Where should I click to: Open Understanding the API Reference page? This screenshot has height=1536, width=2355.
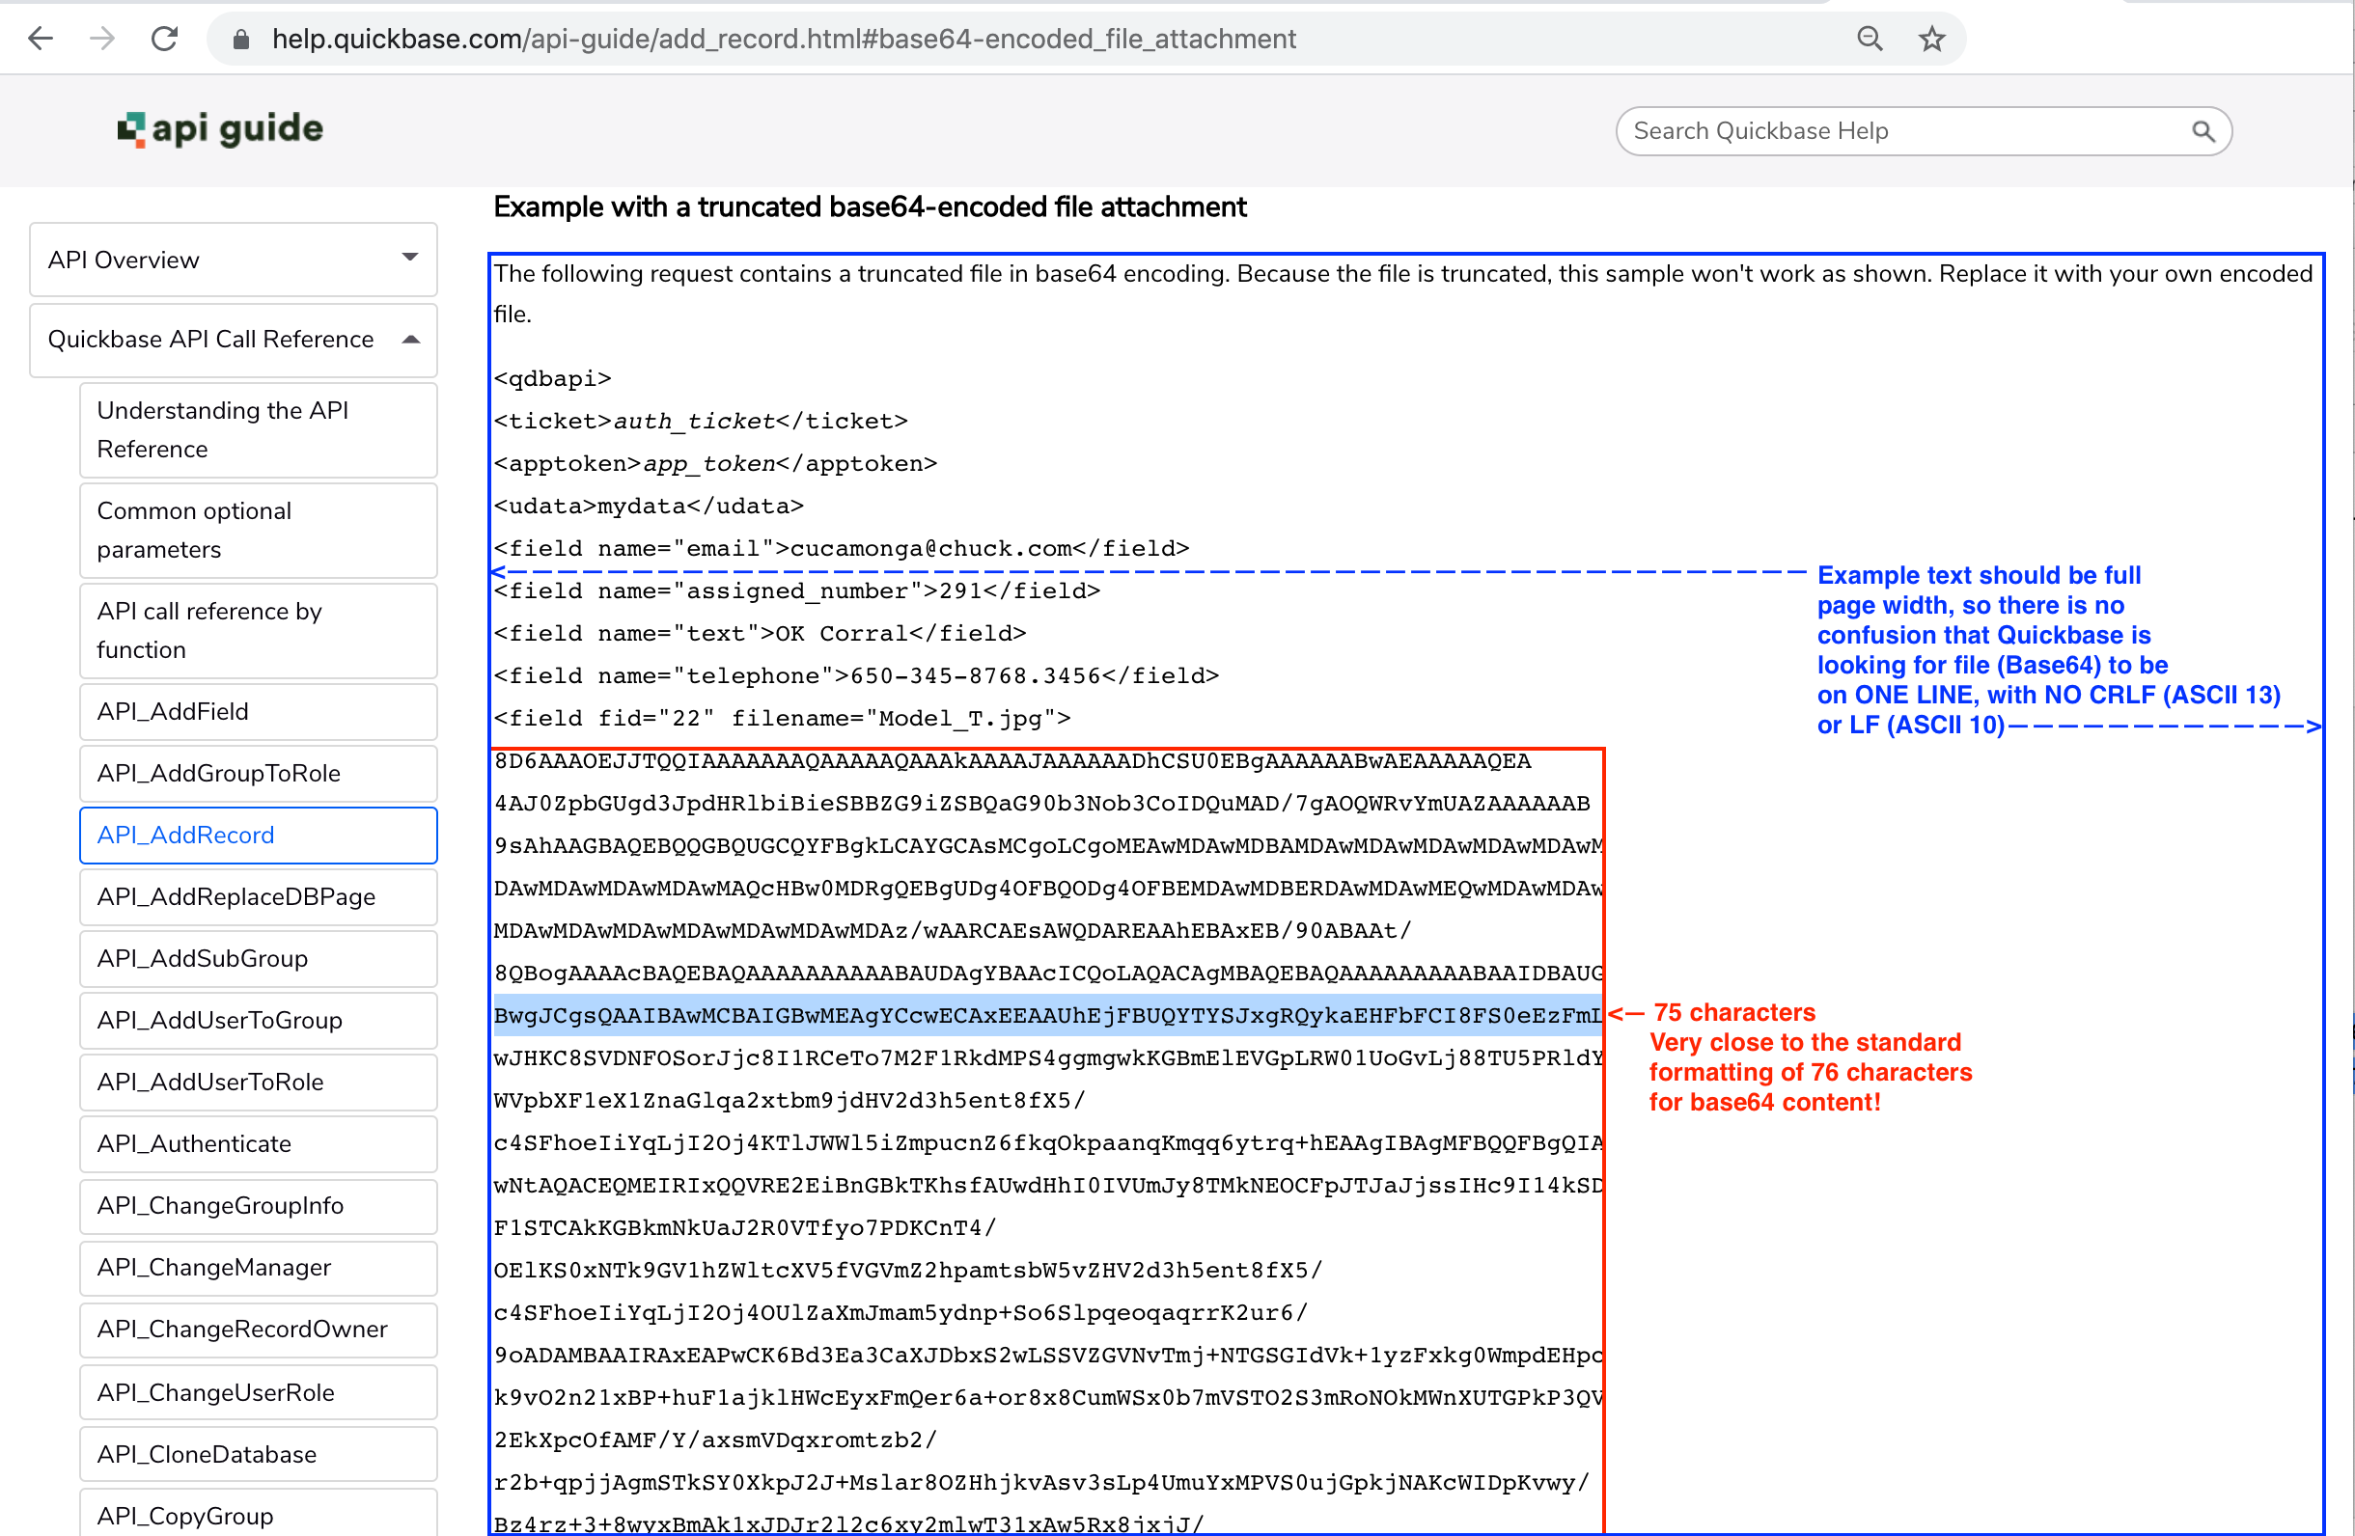223,429
